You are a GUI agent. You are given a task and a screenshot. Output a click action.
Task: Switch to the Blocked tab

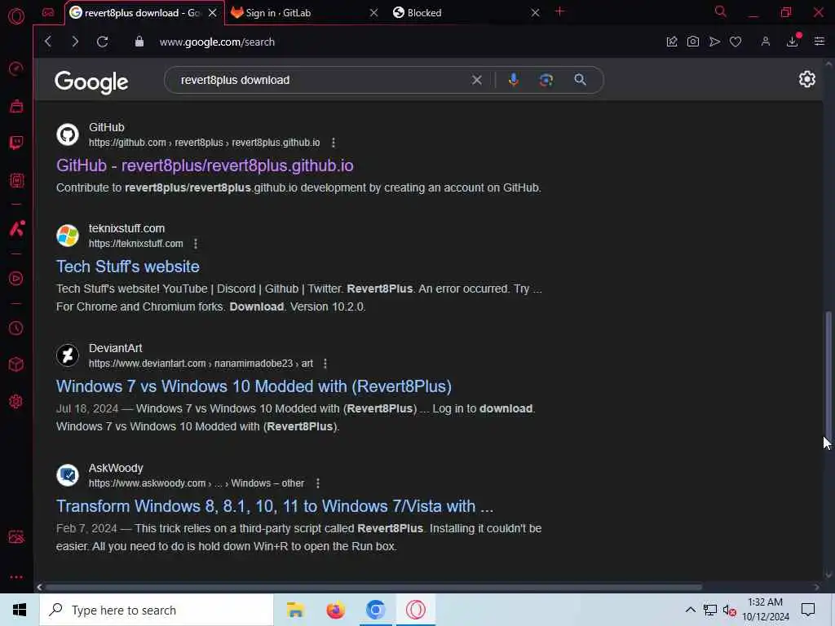[458, 13]
